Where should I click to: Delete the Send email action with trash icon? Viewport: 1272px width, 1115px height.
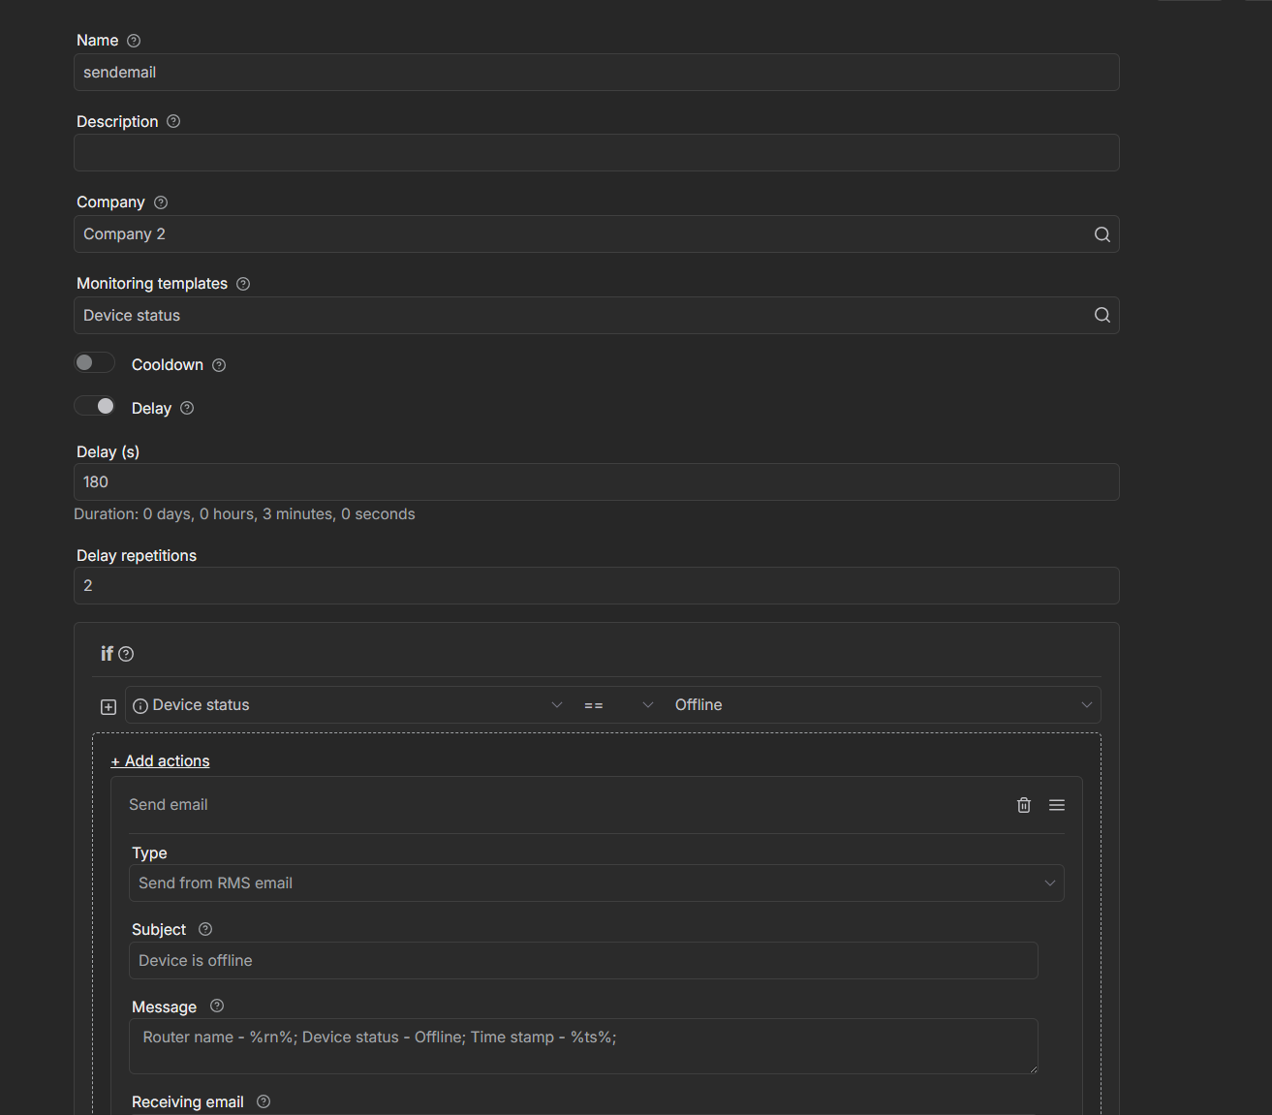1024,805
